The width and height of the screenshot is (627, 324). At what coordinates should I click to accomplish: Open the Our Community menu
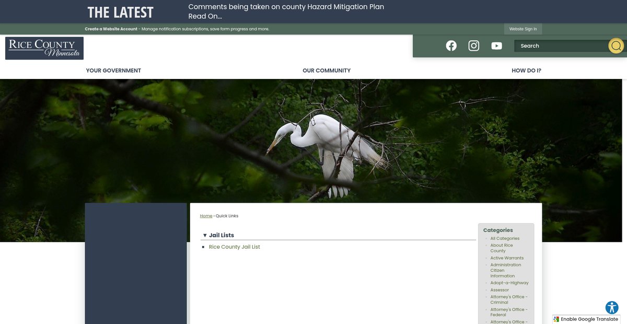327,71
